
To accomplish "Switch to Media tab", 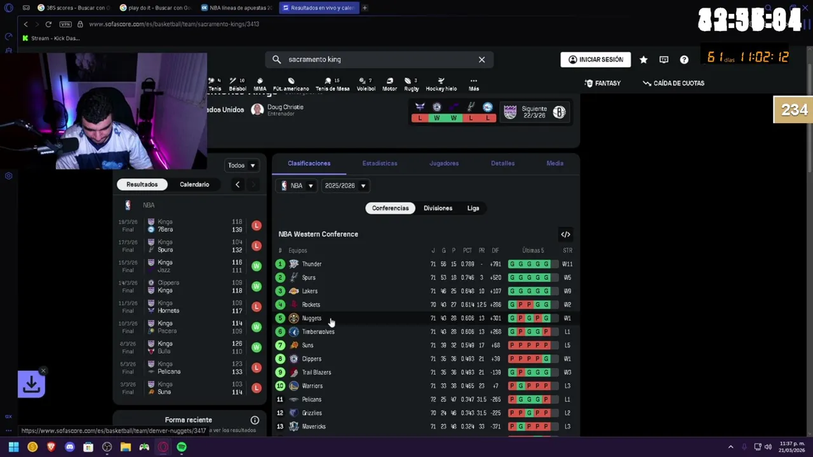I will click(555, 164).
